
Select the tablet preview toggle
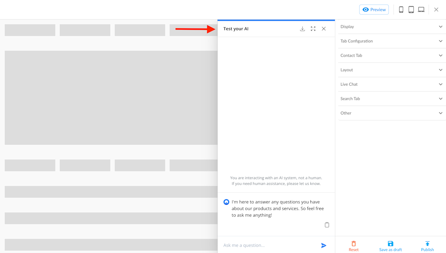click(411, 9)
